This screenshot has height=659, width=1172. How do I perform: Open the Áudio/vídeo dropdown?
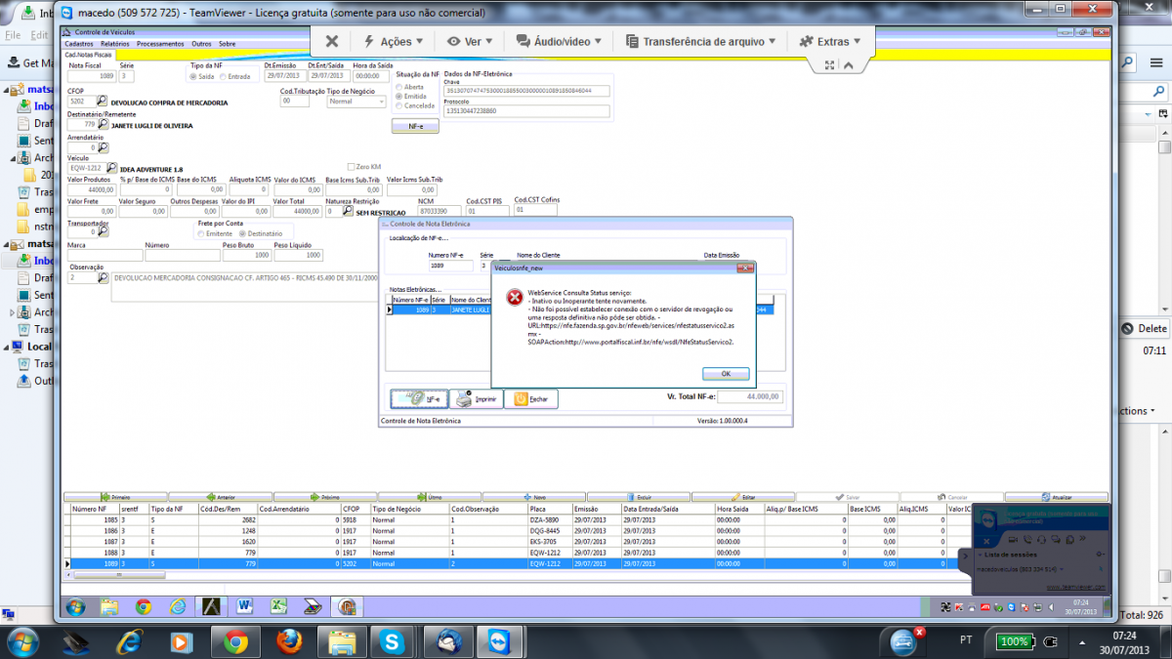tap(560, 41)
